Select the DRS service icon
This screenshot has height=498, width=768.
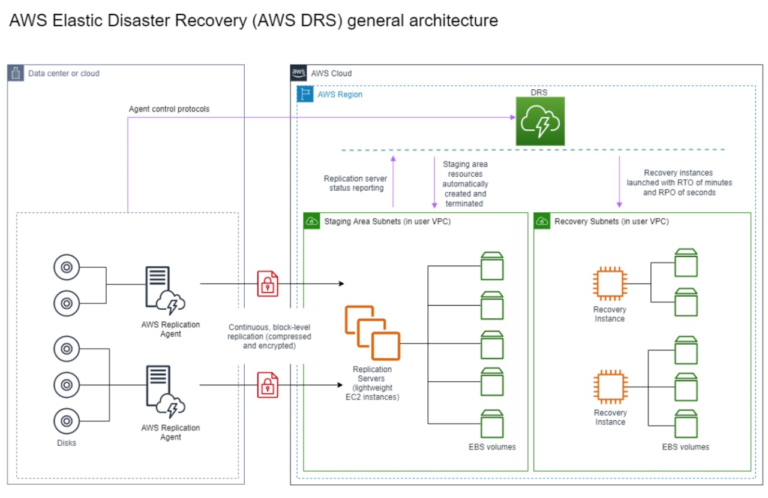tap(539, 120)
